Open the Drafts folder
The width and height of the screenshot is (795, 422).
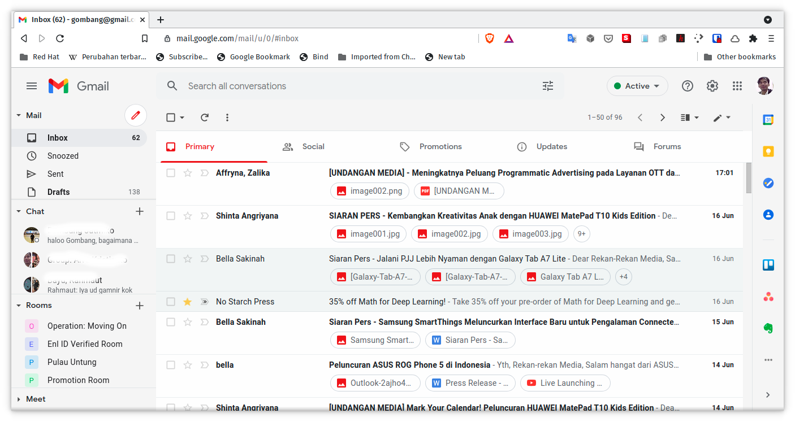tap(79, 192)
